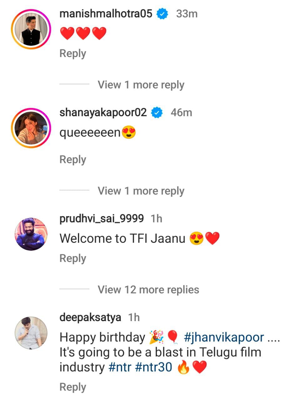Click verified badge next to manishmalhotra05
The height and width of the screenshot is (401, 289).
coord(162,14)
